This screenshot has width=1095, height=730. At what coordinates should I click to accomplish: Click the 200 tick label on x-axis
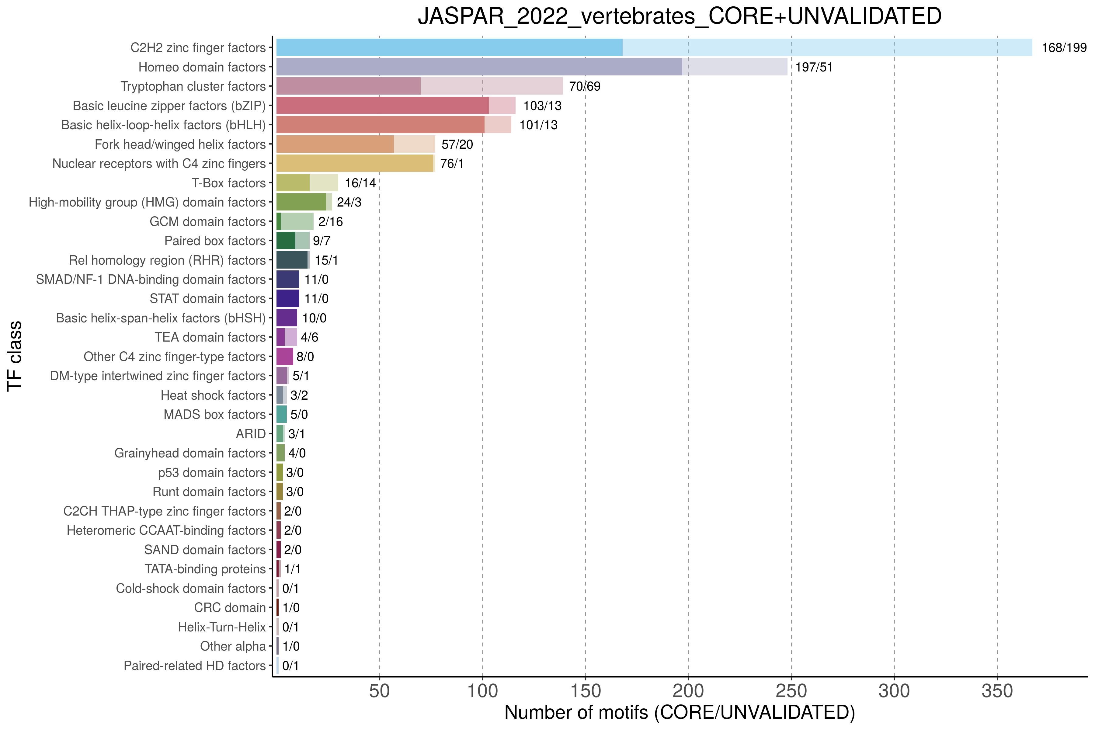688,691
